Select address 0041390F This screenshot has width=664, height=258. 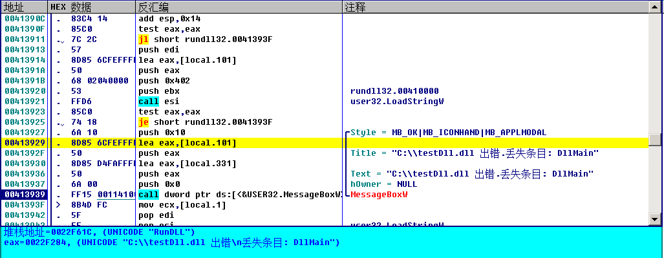pyautogui.click(x=25, y=29)
